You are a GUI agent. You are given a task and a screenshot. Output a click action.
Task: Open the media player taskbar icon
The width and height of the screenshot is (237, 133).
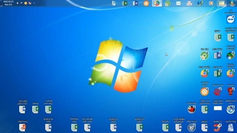(x=211, y=3)
